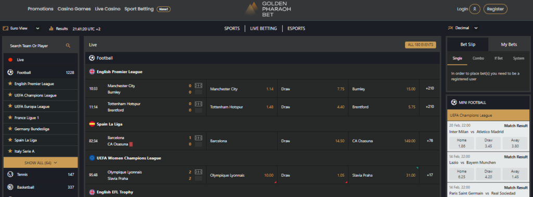Click the Basketball icon in sidebar

pos(10,187)
